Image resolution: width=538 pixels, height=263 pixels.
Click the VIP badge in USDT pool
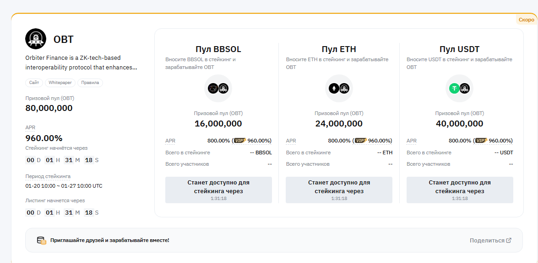tap(481, 141)
